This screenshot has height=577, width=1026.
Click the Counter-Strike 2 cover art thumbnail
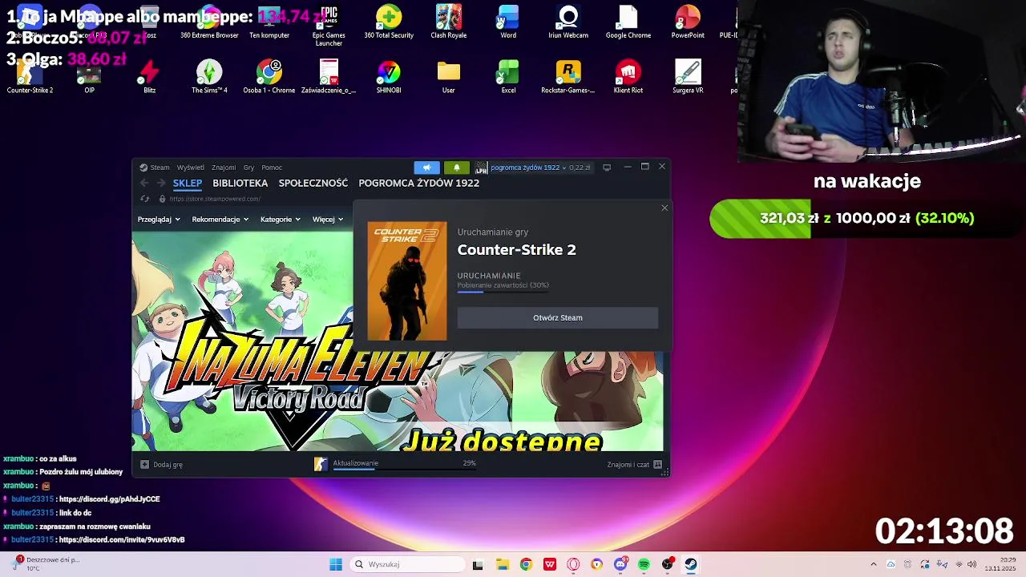pos(407,281)
